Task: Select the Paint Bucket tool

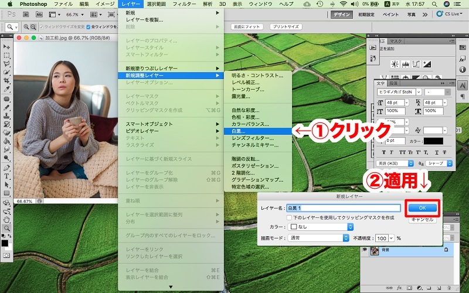Action: pyautogui.click(x=6, y=141)
